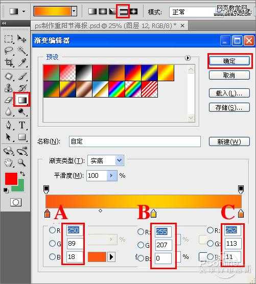This screenshot has width=256, height=284.
Task: Select R radio button for stop A
Action: [x=52, y=230]
